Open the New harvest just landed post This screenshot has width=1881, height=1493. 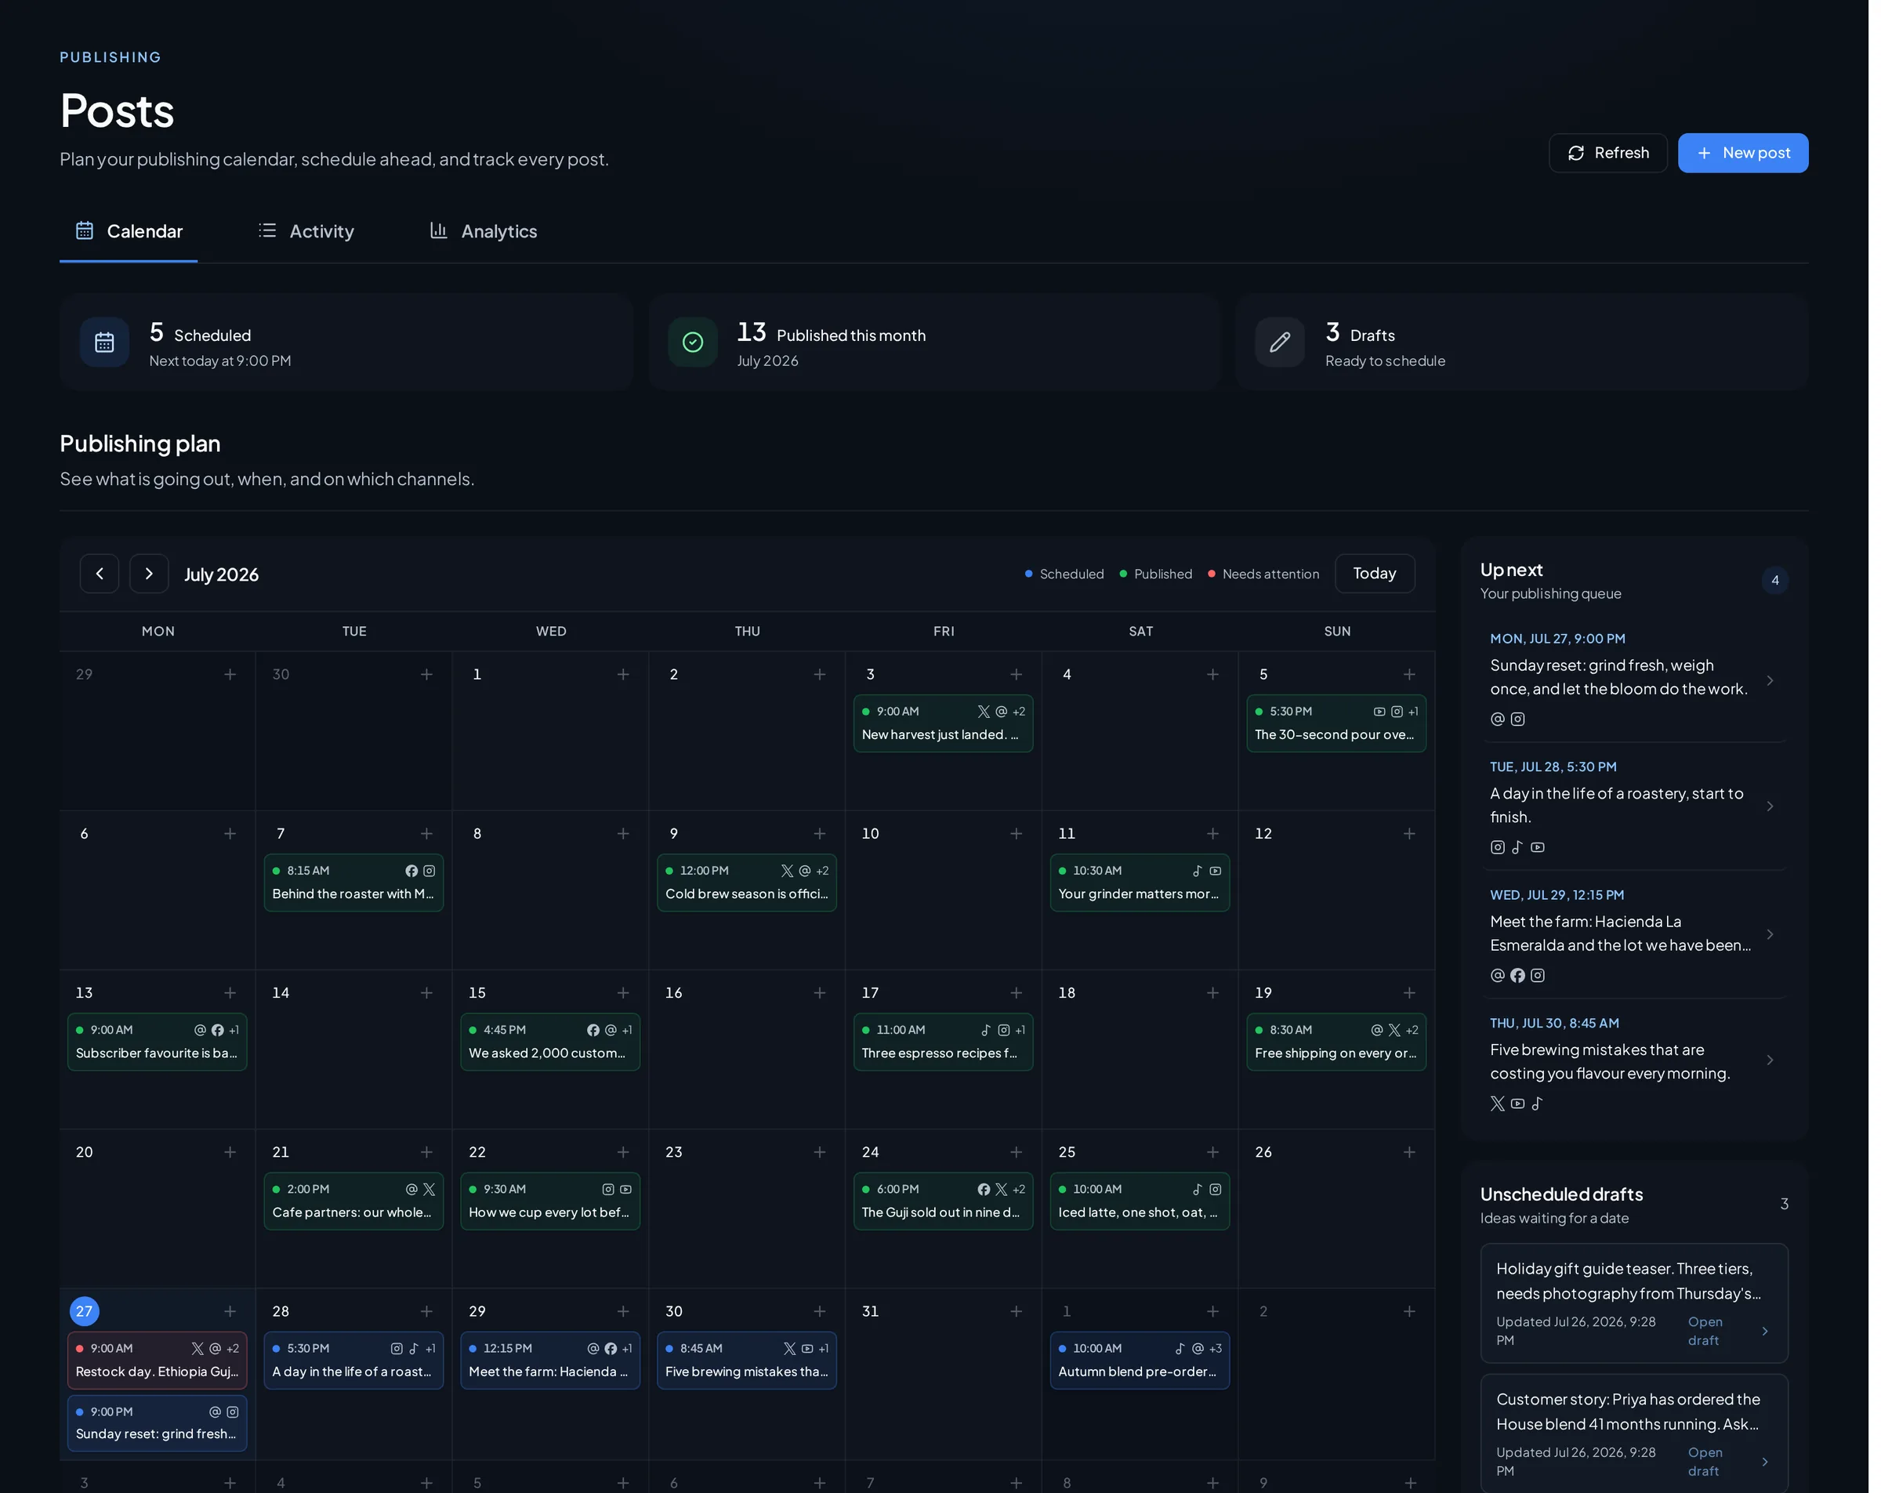pyautogui.click(x=944, y=723)
